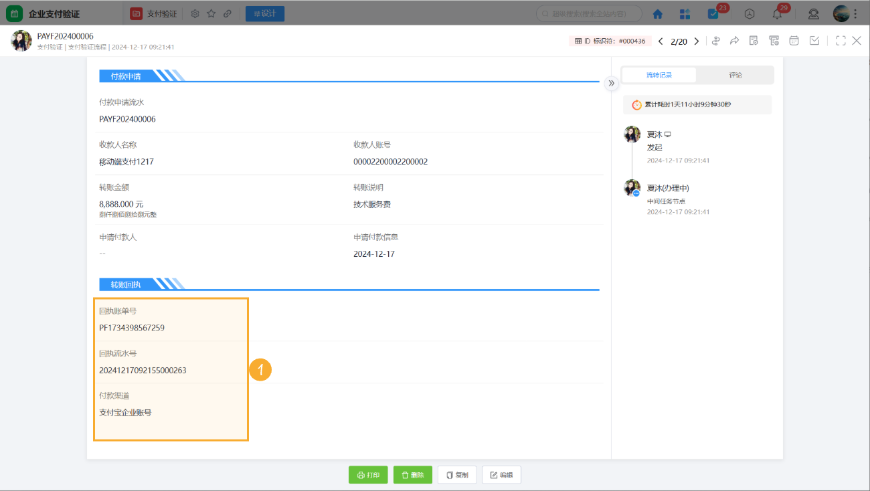Click the green 打印 button
870x491 pixels.
pyautogui.click(x=368, y=475)
